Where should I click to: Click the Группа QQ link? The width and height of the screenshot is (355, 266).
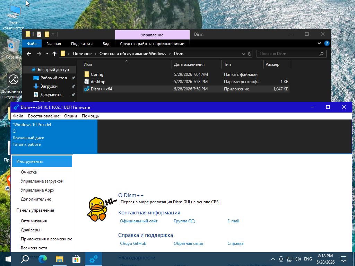point(184,221)
